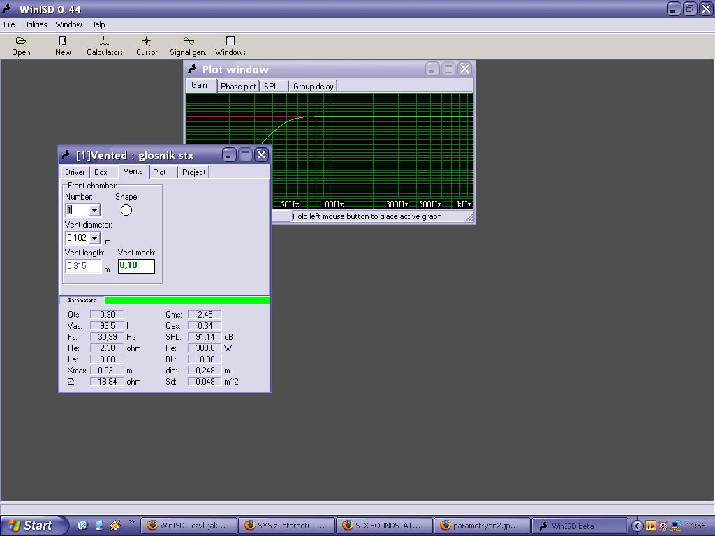Click the Open toolbar icon
The image size is (715, 536).
pos(21,46)
